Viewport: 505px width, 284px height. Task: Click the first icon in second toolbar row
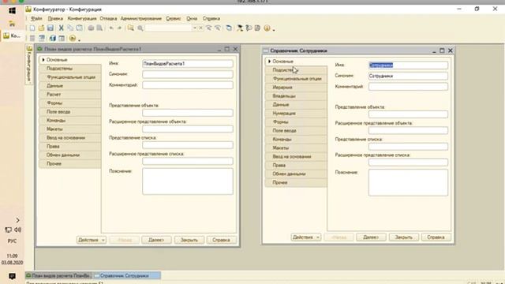click(x=32, y=39)
